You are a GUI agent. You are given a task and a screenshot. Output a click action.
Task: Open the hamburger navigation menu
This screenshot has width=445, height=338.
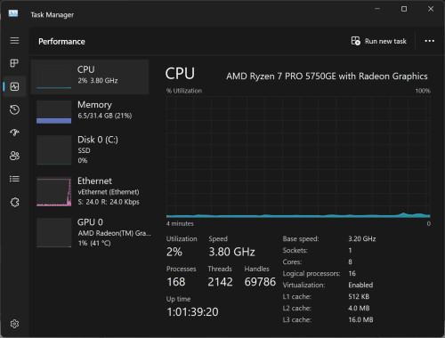point(14,40)
